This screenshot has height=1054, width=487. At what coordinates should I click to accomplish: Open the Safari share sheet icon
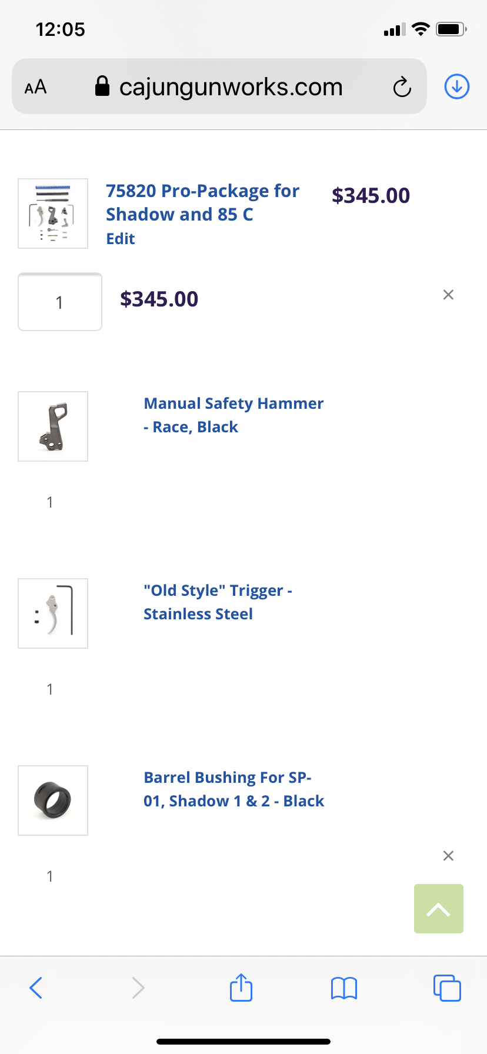pyautogui.click(x=241, y=987)
